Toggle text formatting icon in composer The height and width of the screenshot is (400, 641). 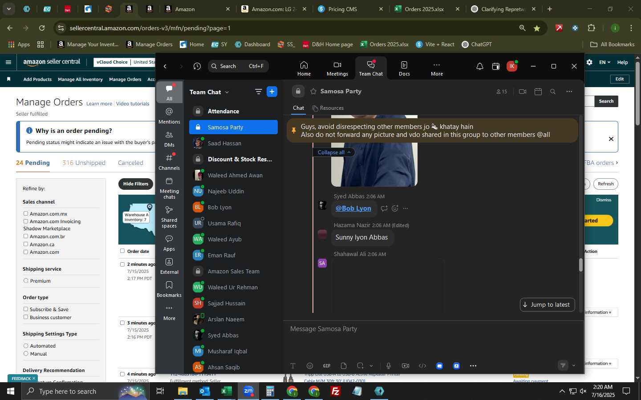tap(293, 366)
